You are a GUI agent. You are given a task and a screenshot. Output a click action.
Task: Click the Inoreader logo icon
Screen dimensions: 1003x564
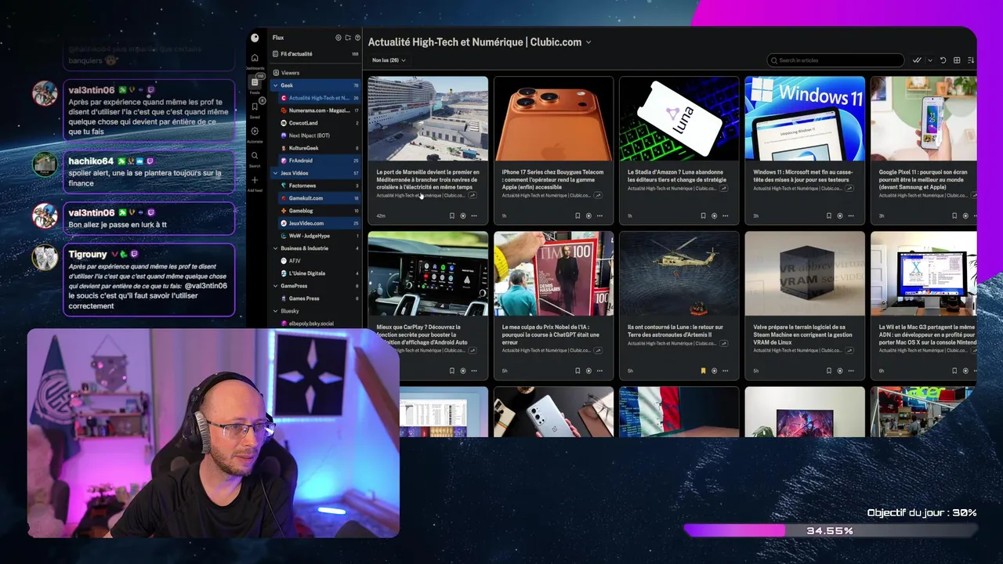(x=255, y=38)
